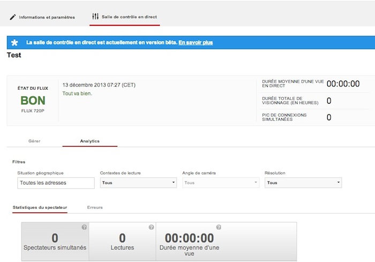The height and width of the screenshot is (262, 375).
Task: Follow the En savoir plus link
Action: coord(196,42)
